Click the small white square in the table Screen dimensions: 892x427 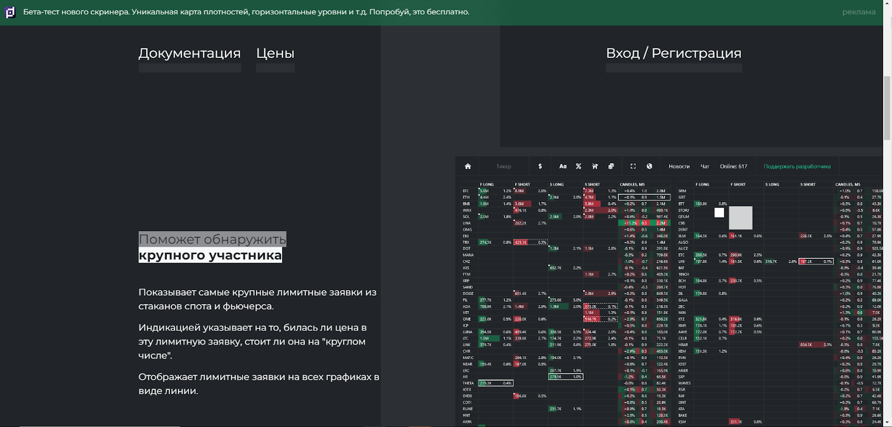(x=719, y=212)
